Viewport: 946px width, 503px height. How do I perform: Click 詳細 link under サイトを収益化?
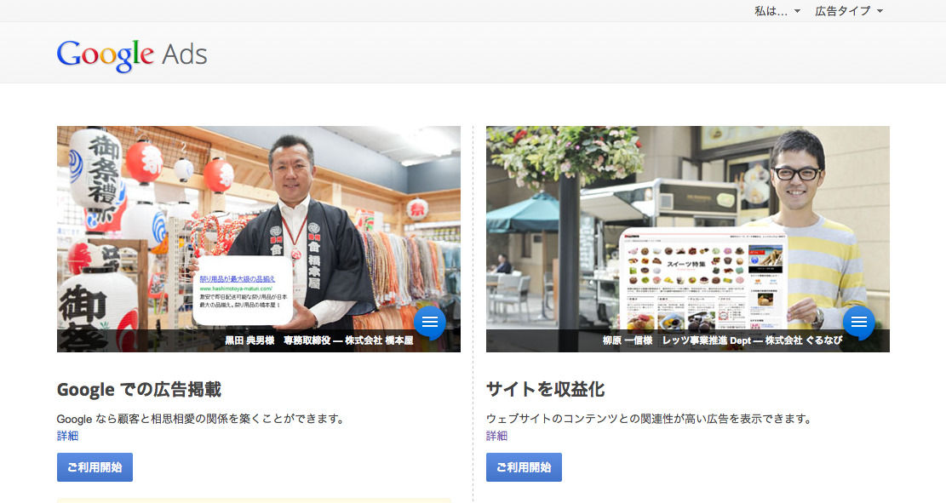pos(496,436)
